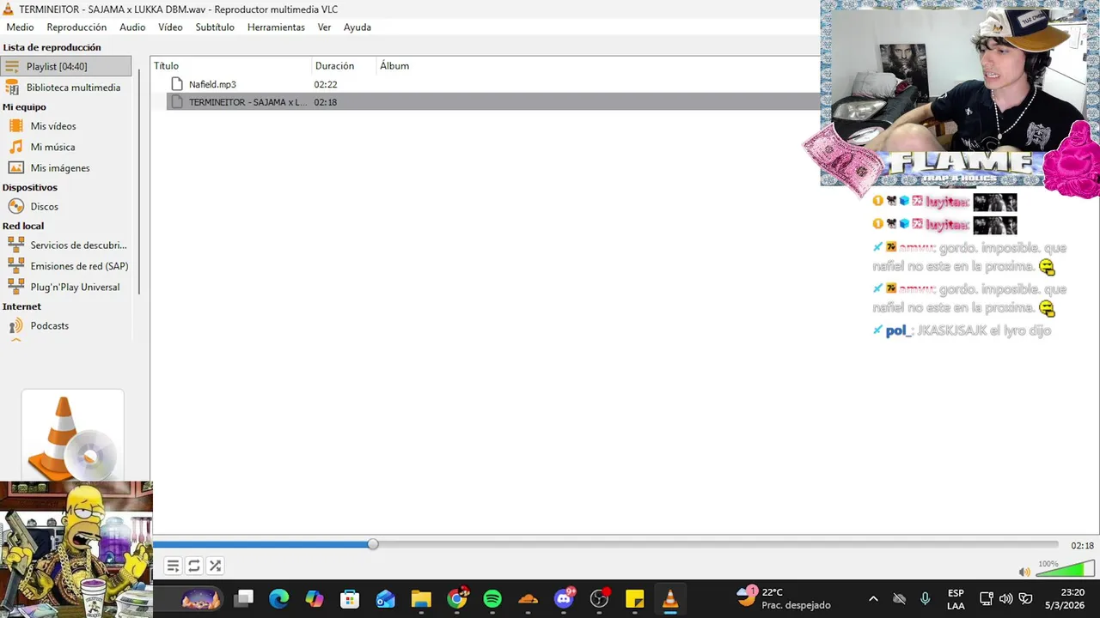
Task: Open Cloudflare app from taskbar
Action: (x=528, y=598)
